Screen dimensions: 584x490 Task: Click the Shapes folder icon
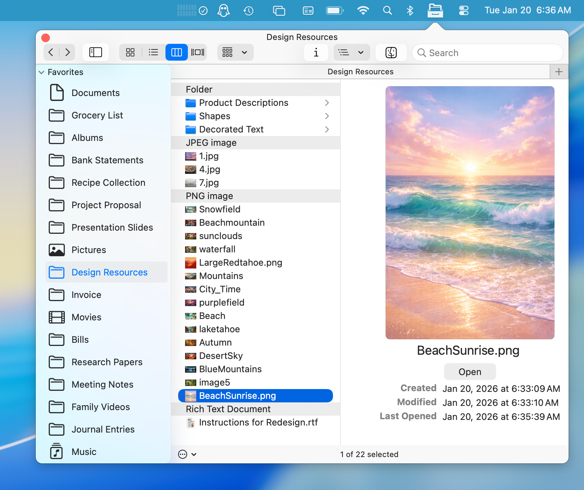[191, 116]
